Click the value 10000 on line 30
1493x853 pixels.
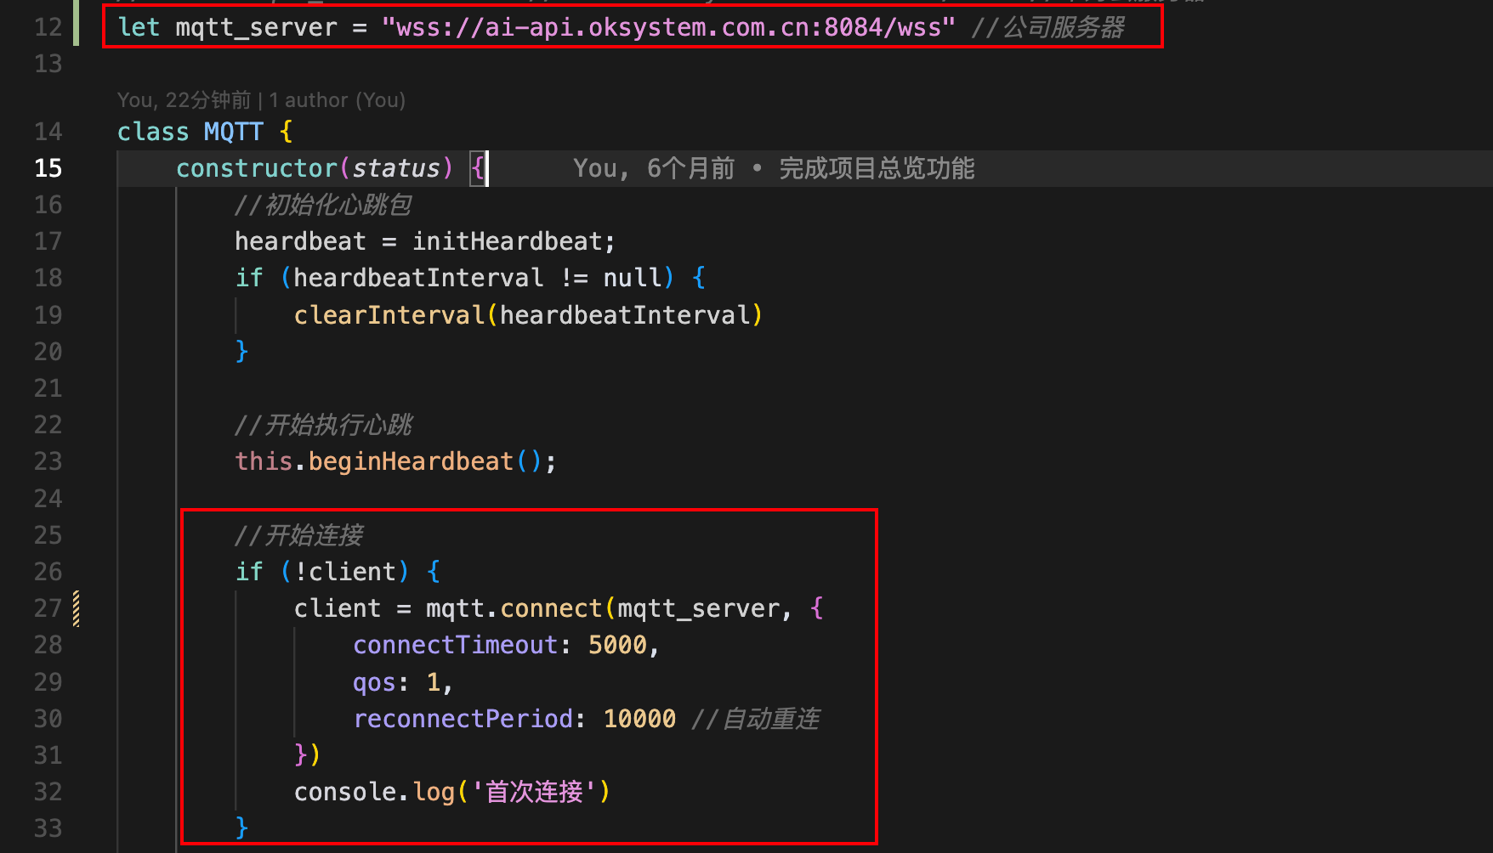639,719
